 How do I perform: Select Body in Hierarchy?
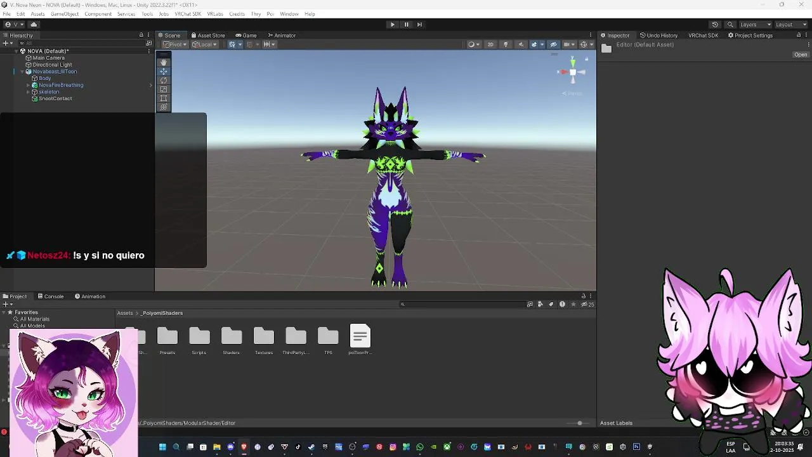pyautogui.click(x=44, y=79)
